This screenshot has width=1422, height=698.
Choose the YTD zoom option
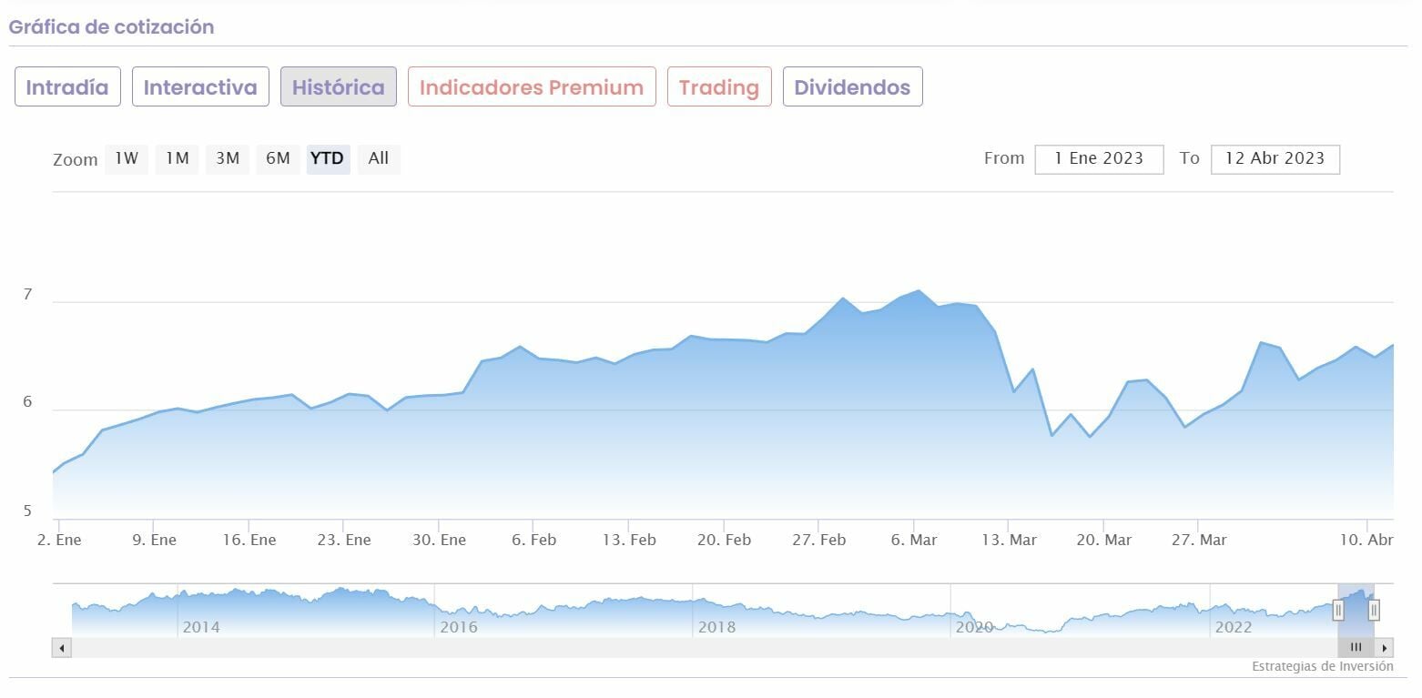(x=328, y=158)
